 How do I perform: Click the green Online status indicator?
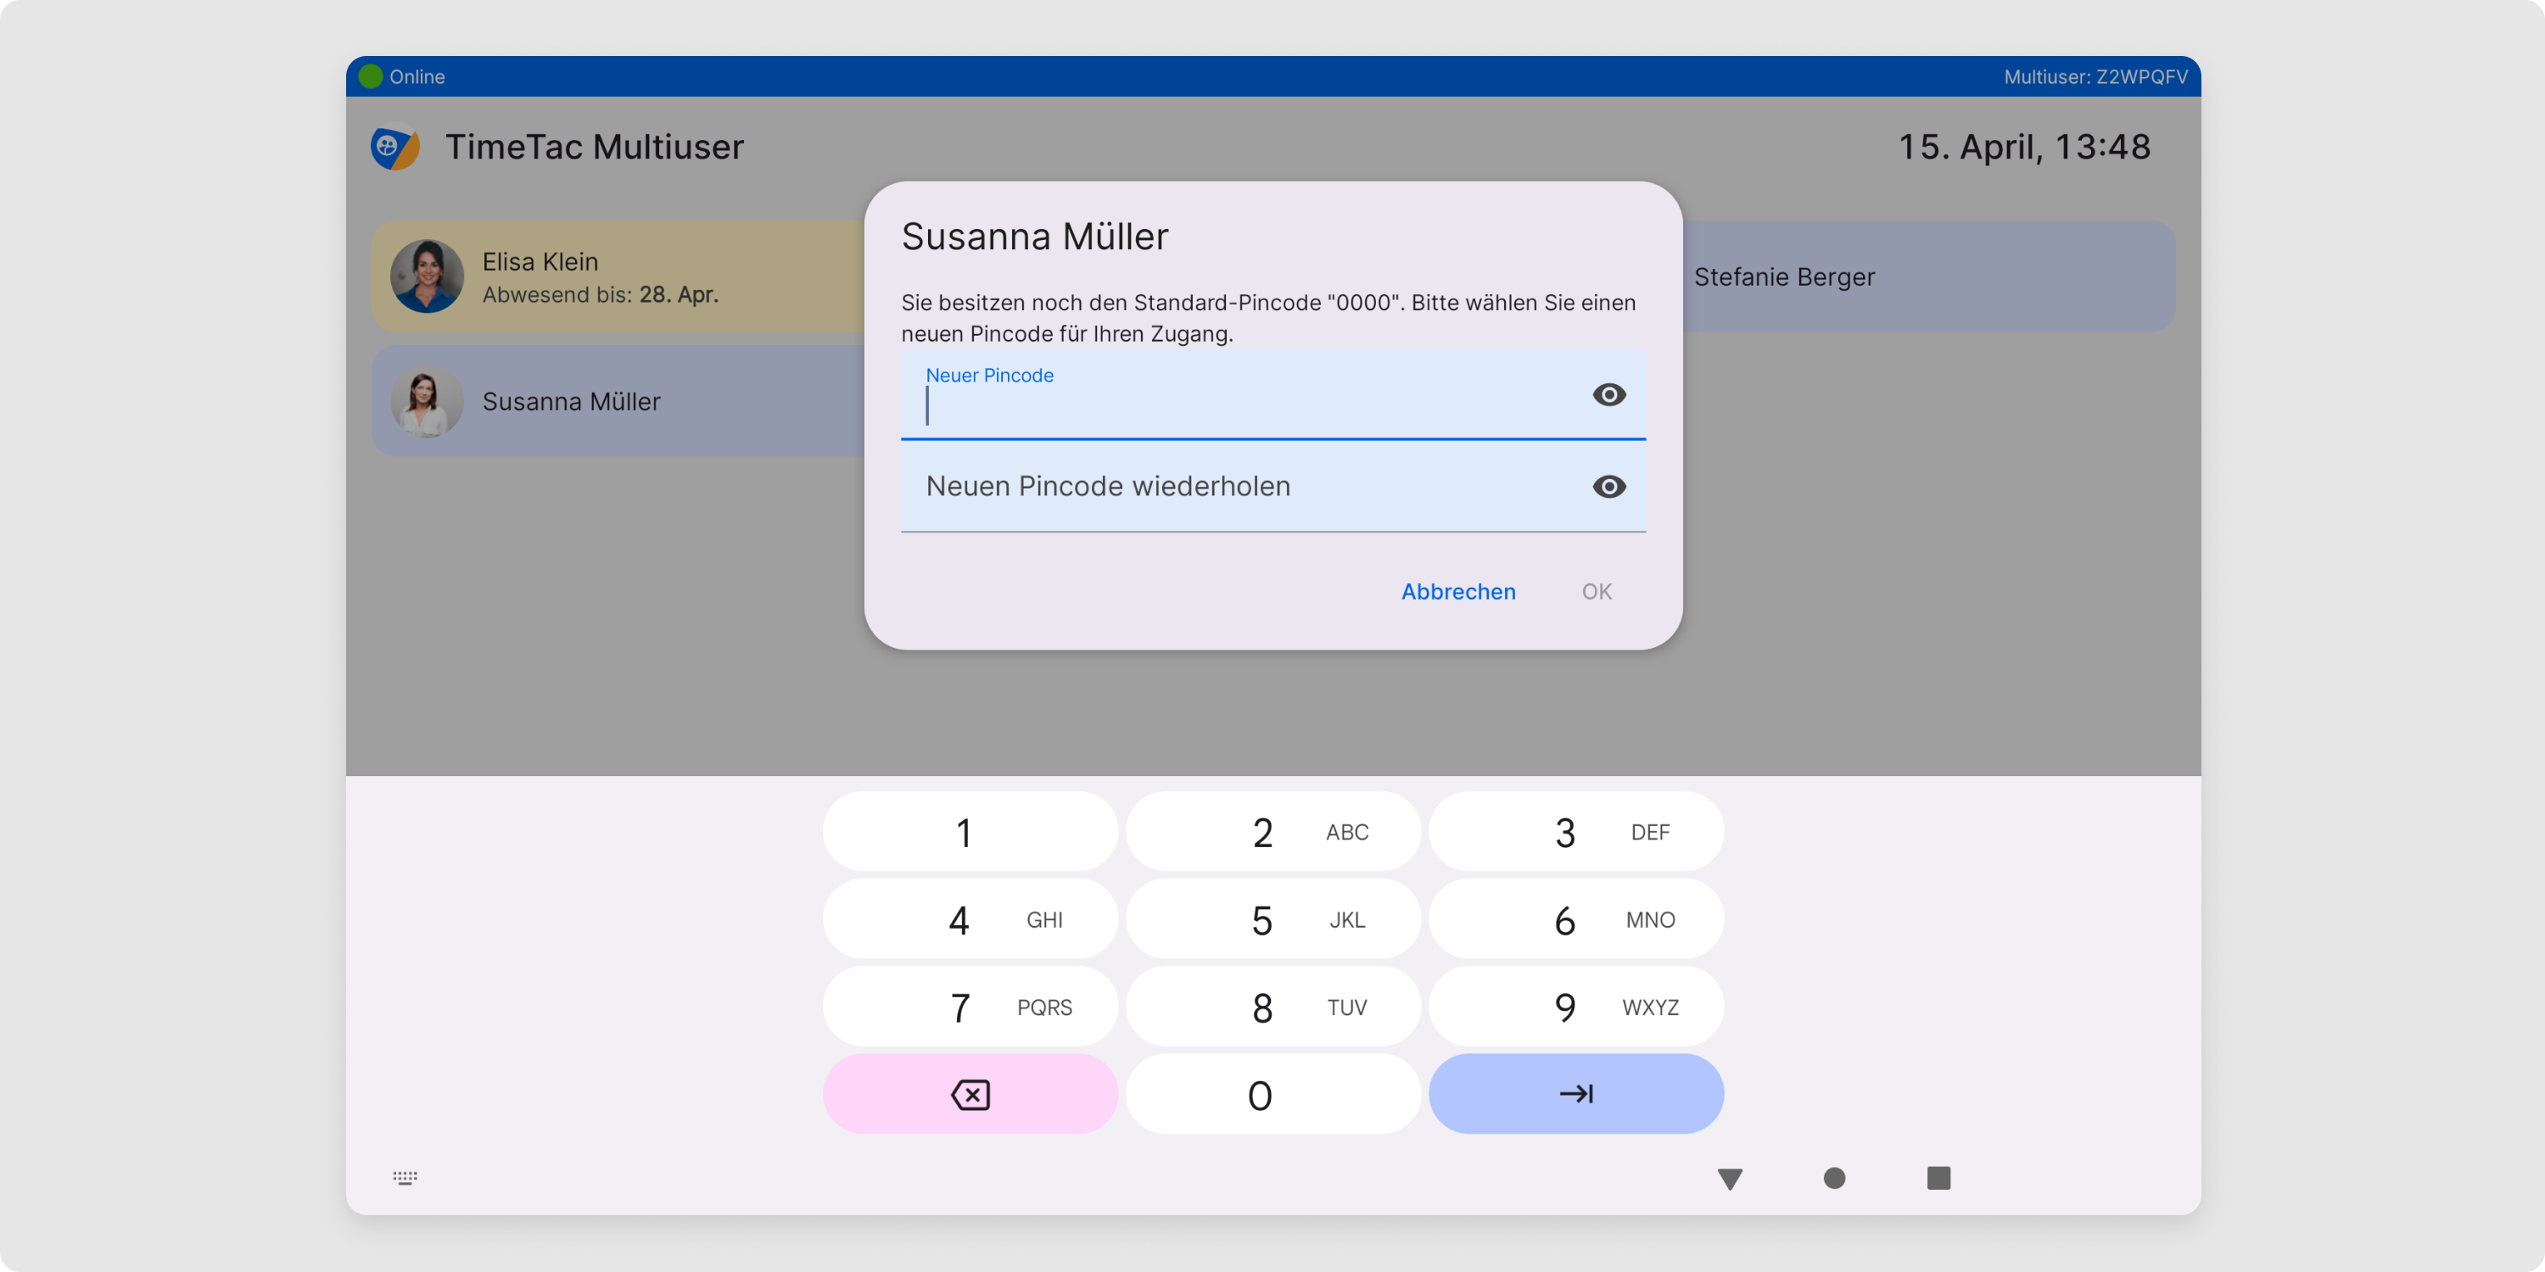[x=371, y=76]
